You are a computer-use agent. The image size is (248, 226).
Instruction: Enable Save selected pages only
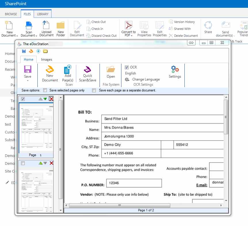(45, 90)
